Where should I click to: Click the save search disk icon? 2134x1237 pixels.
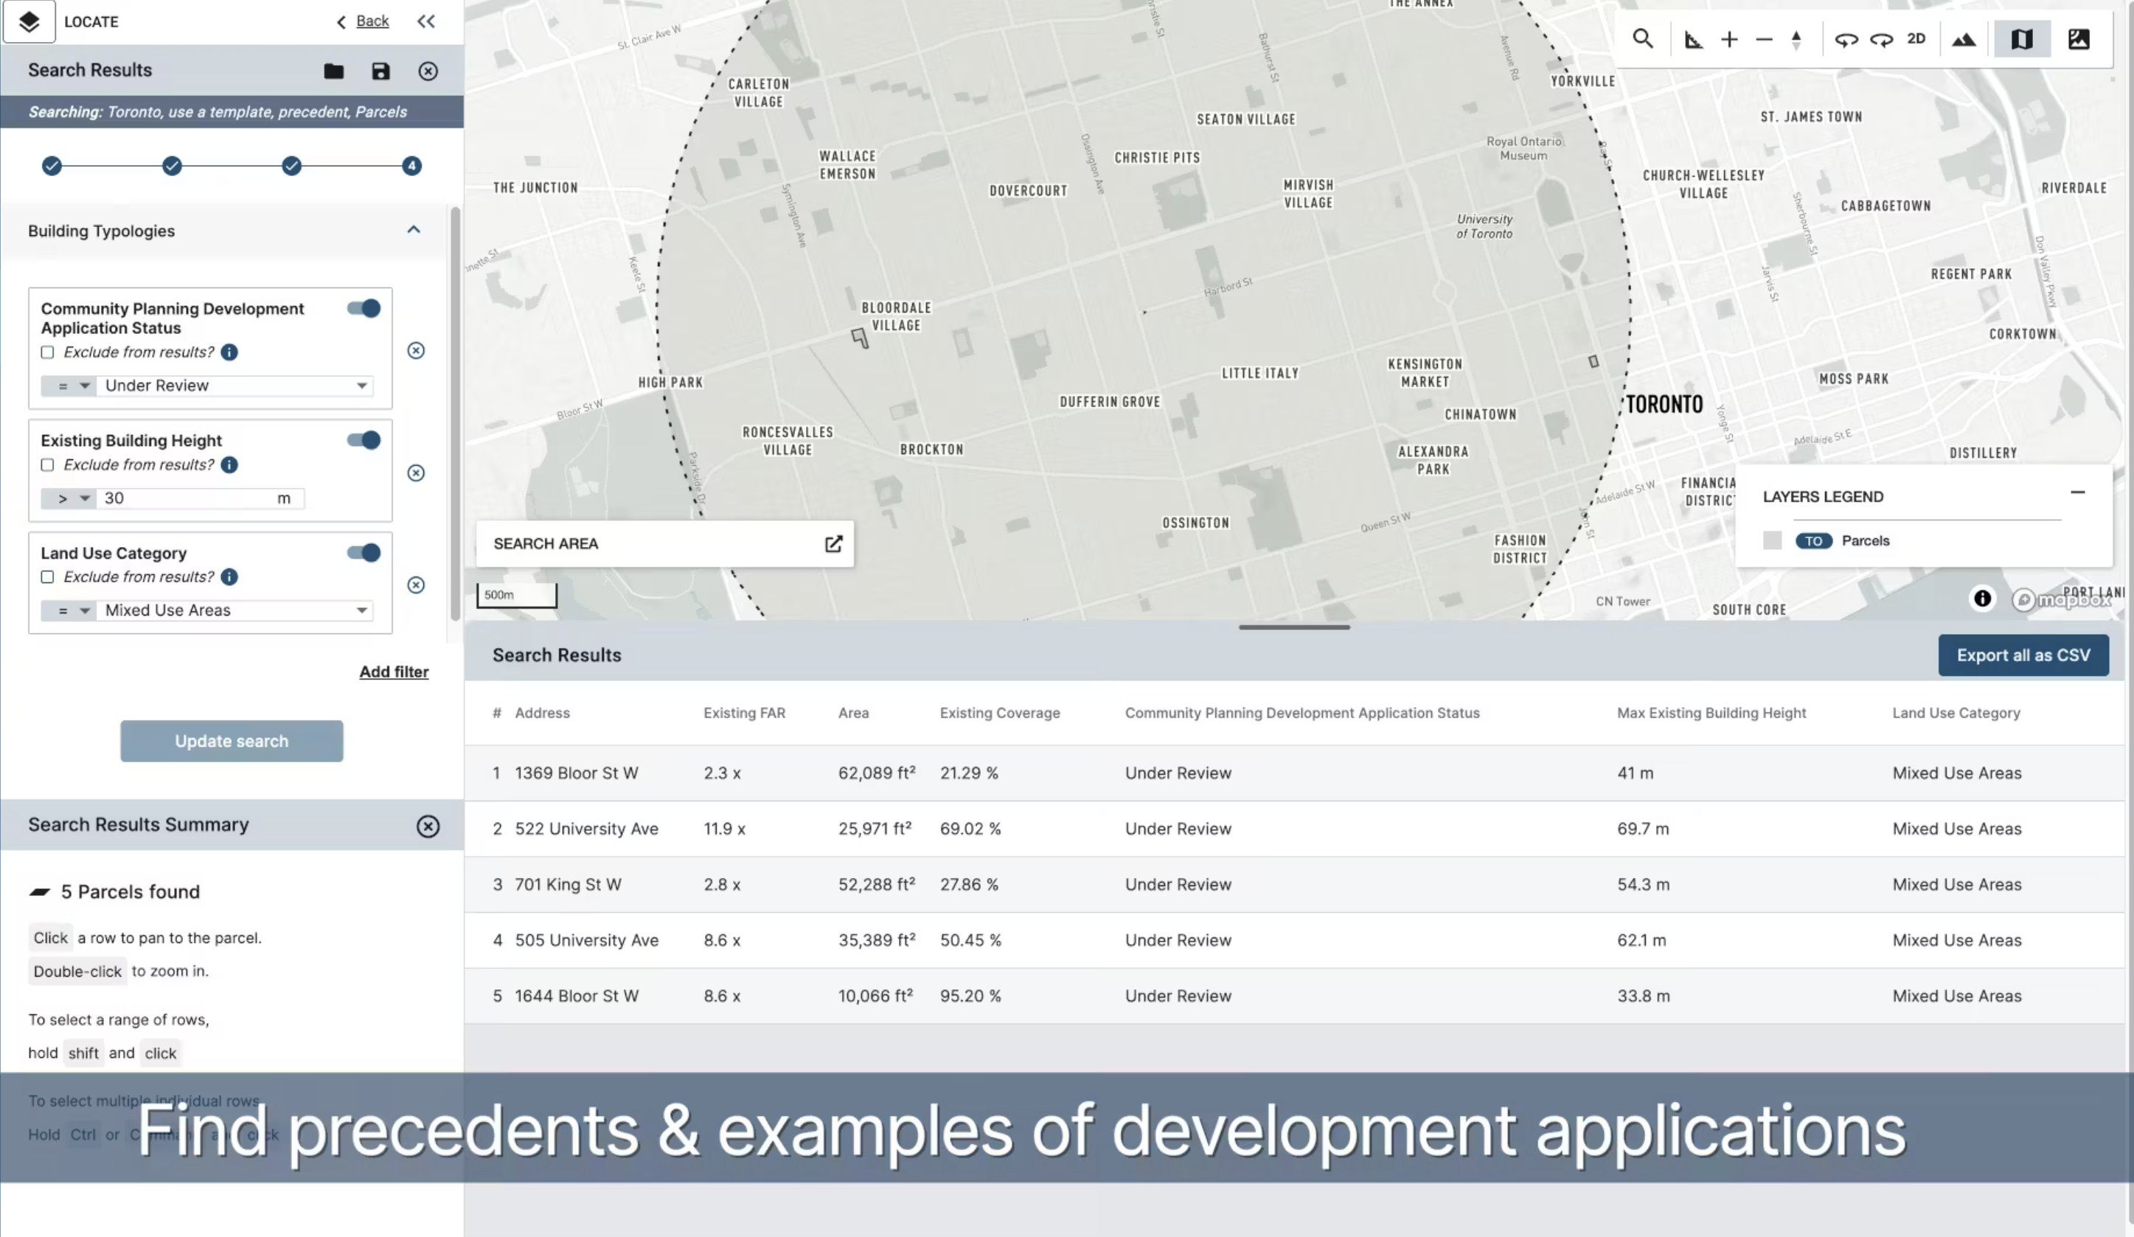coord(380,71)
